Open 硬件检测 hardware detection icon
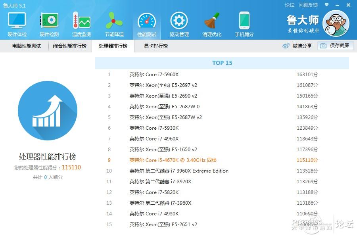 pyautogui.click(x=49, y=21)
